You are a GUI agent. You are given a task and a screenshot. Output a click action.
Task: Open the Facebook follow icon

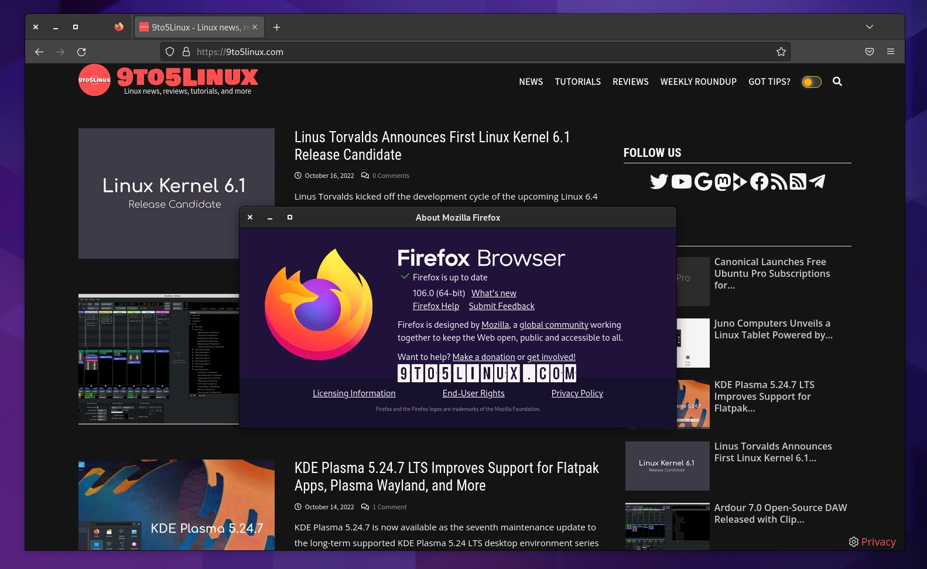tap(759, 181)
